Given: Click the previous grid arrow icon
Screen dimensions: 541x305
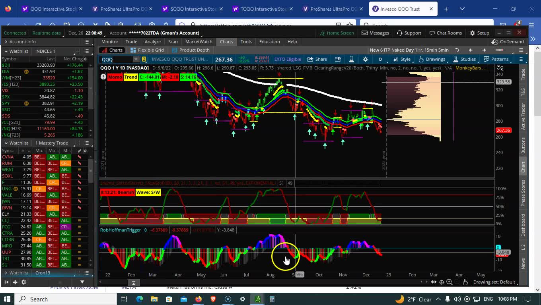Looking at the screenshot, I should tap(471, 50).
